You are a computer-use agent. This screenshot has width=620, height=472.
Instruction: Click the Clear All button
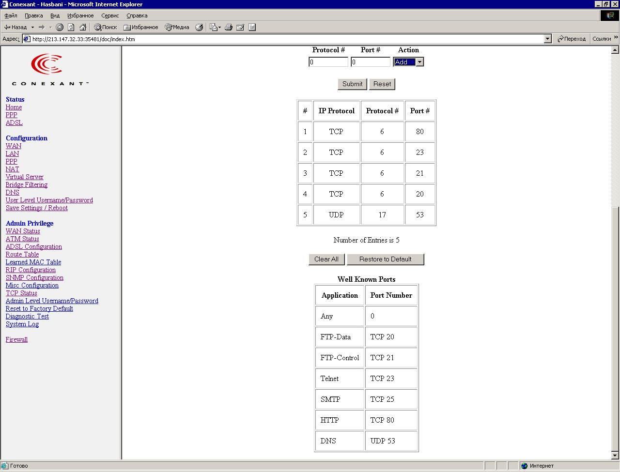[326, 259]
